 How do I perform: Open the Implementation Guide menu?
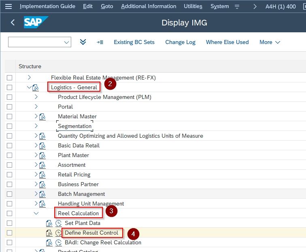[x=47, y=6]
